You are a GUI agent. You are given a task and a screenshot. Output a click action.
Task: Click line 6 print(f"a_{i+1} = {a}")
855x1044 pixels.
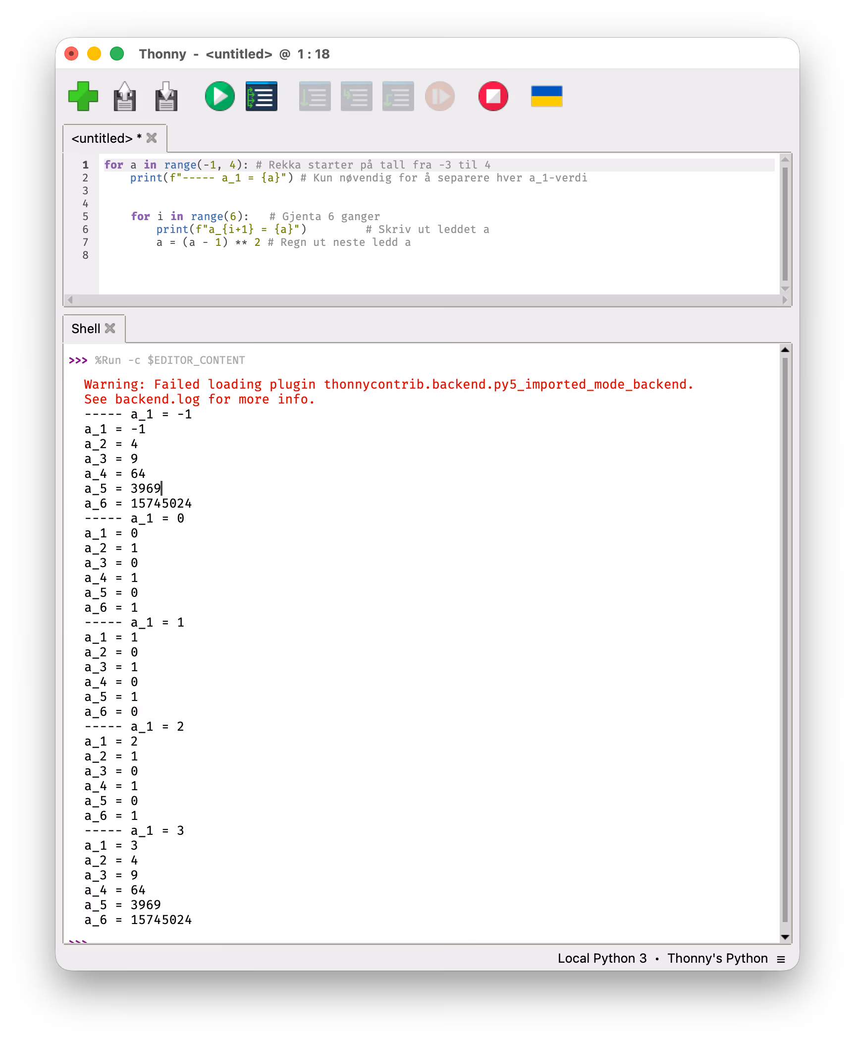pos(231,229)
